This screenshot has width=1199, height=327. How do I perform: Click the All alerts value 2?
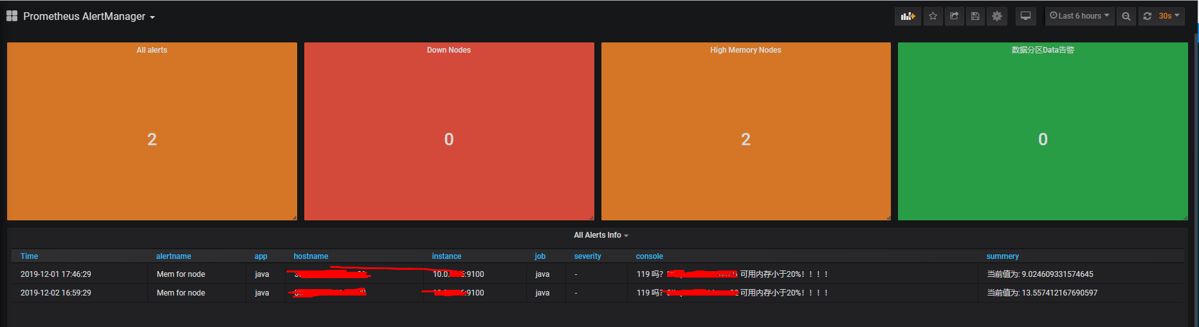coord(152,139)
